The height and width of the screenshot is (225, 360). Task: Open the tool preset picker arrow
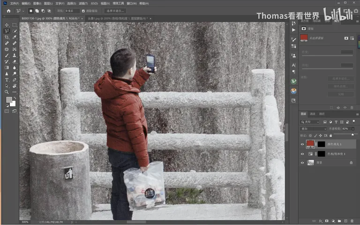click(23, 11)
